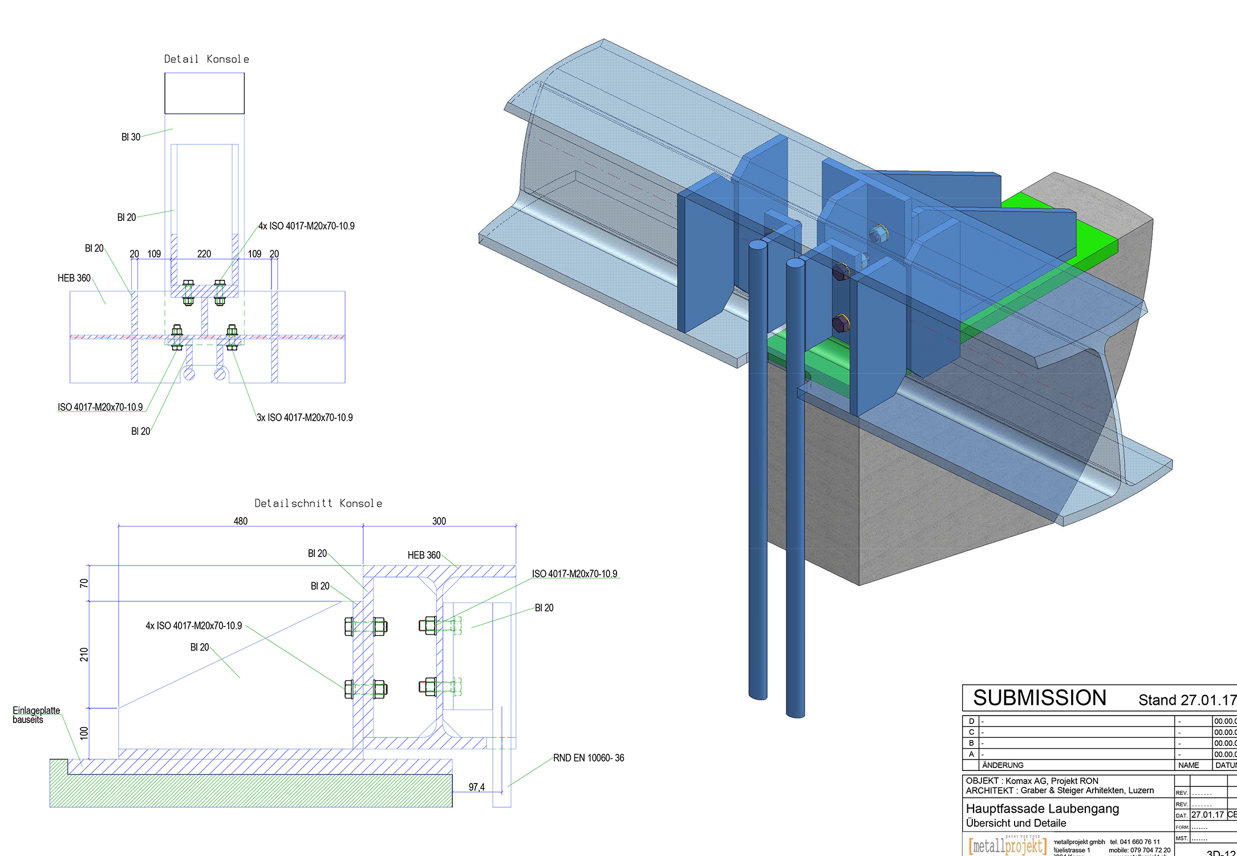Click the 300 dimension above HEB 360
The height and width of the screenshot is (856, 1237).
click(x=439, y=521)
